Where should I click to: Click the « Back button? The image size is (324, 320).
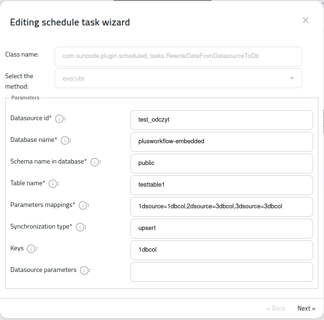pos(276,308)
